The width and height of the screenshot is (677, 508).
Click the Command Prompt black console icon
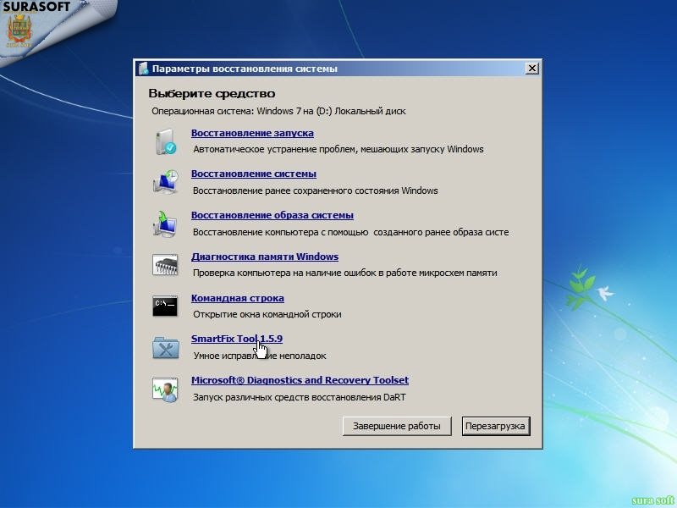click(165, 306)
